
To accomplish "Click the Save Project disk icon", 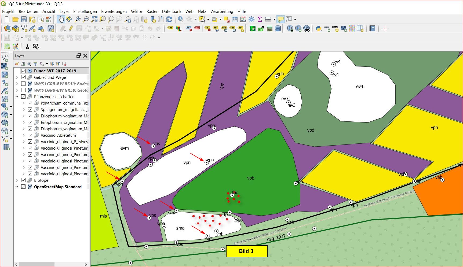I will coord(24,19).
